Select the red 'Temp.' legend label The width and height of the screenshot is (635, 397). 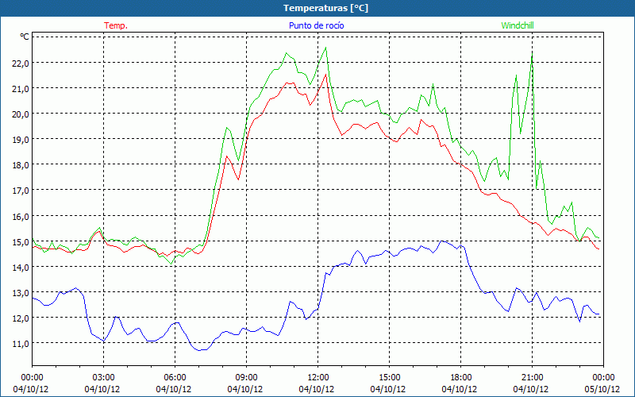coord(116,25)
